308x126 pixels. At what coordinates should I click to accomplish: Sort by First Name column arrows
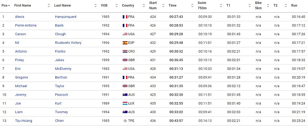pos(49,5)
